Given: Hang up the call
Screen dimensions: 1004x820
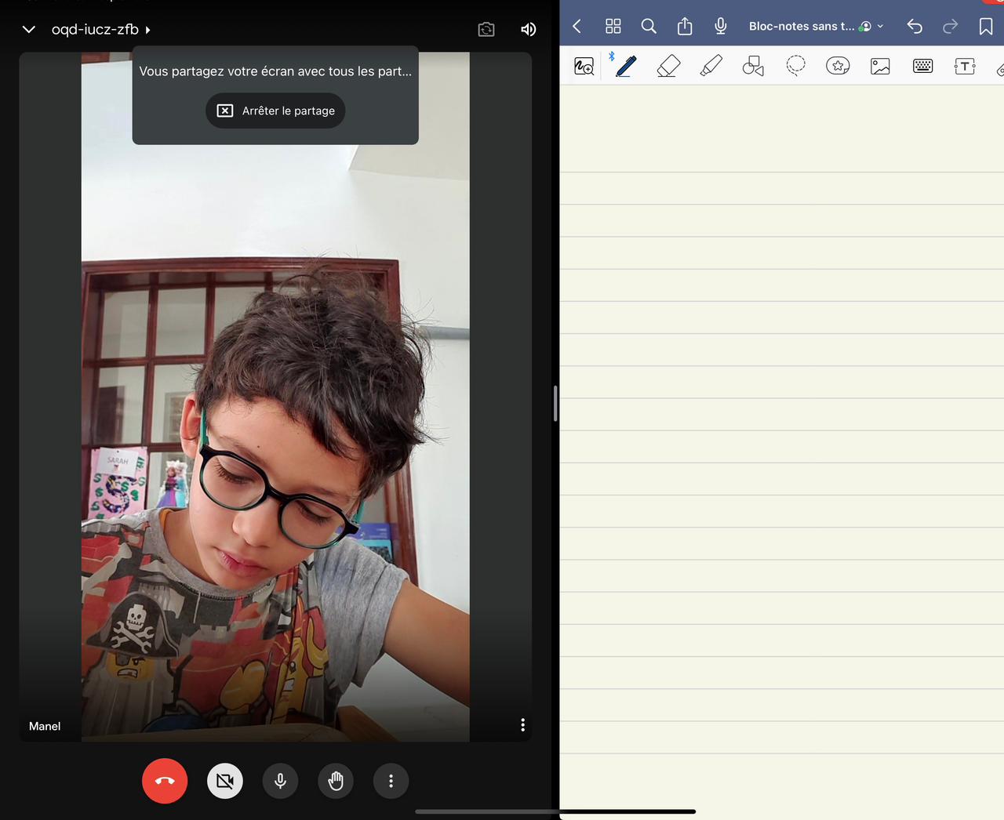Looking at the screenshot, I should tap(165, 781).
